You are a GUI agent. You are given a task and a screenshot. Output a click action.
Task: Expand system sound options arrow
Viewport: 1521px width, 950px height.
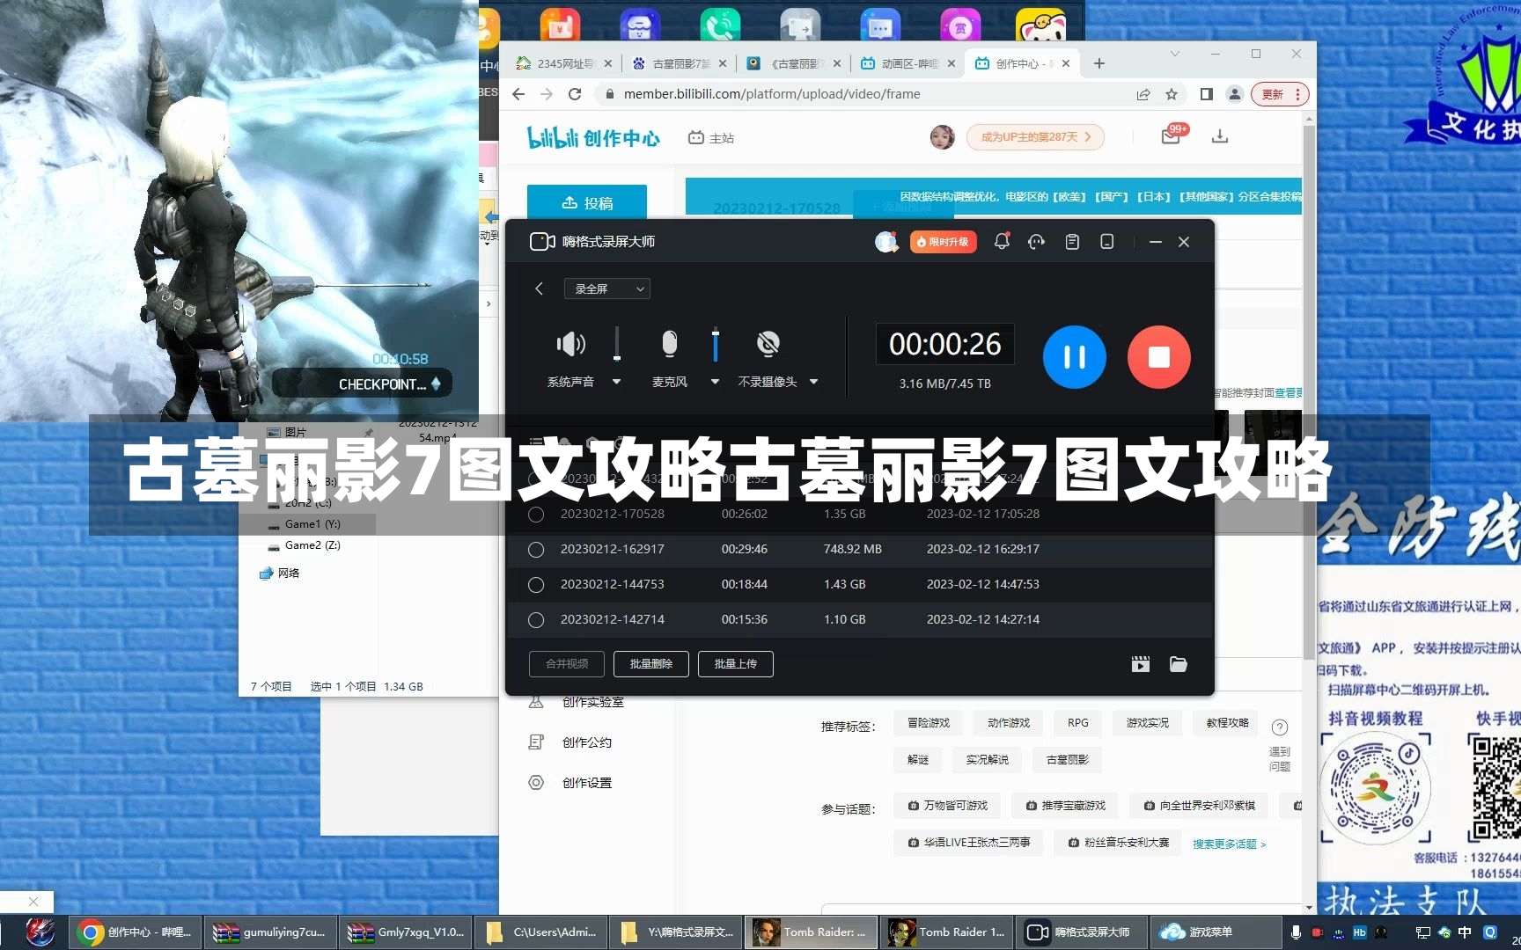pyautogui.click(x=617, y=382)
